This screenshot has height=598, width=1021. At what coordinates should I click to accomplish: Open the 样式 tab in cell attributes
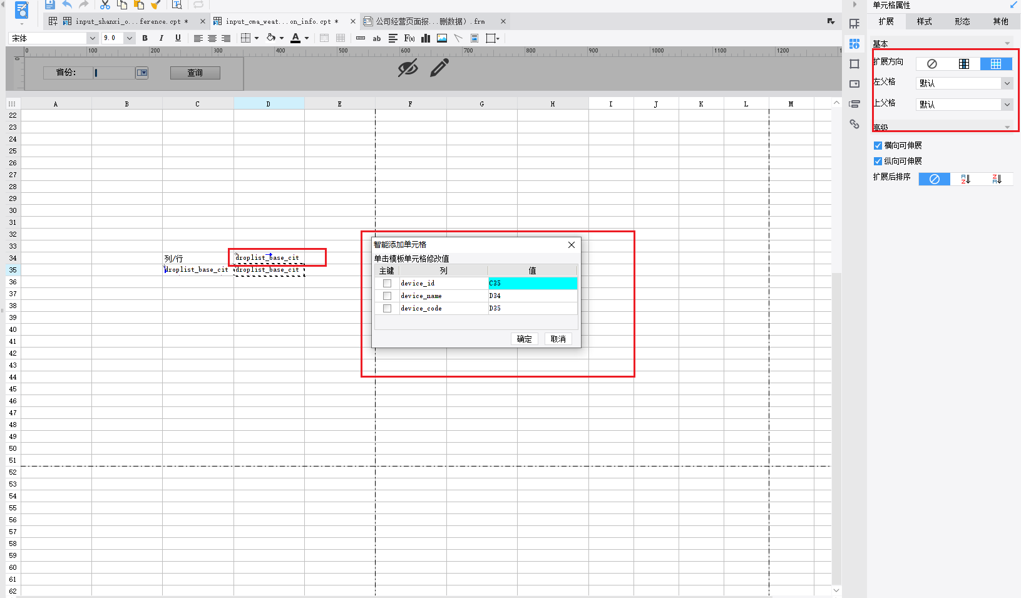tap(925, 21)
